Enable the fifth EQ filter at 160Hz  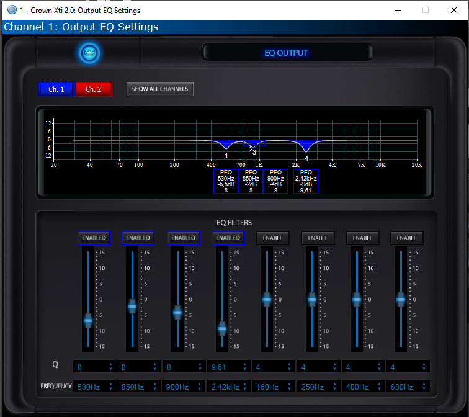[272, 238]
